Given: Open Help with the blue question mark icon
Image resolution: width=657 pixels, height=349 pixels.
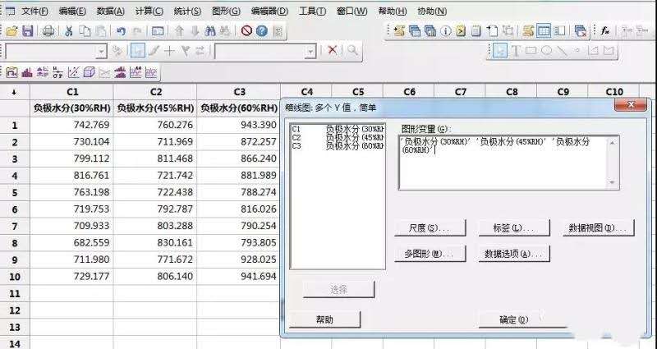Looking at the screenshot, I should point(261,30).
